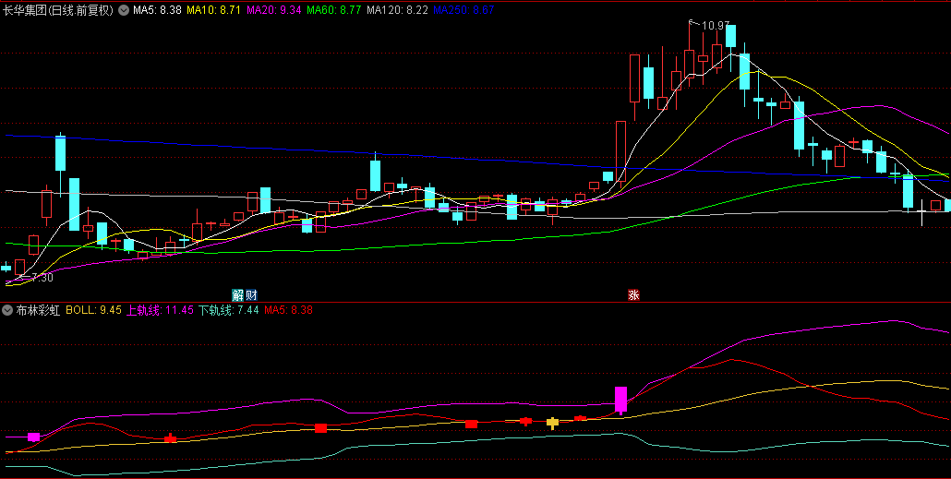
Task: Click the BOLL: 9.45 value label
Action: tap(93, 310)
